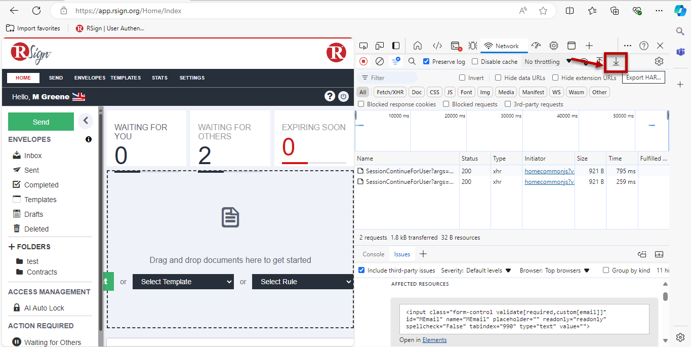Open Severity Default levels dropdown
This screenshot has width=691, height=347.
click(476, 270)
